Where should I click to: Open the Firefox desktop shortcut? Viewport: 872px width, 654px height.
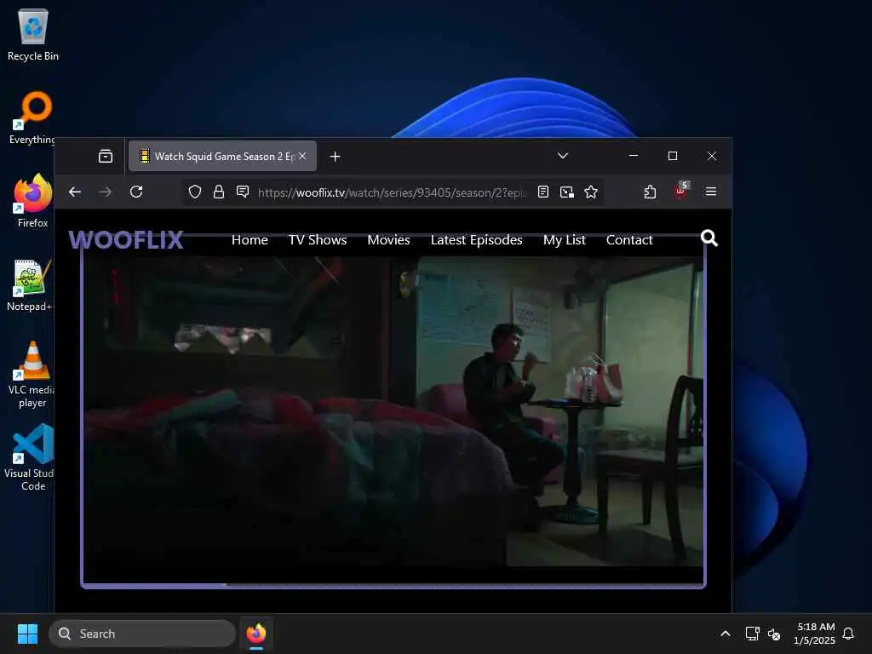[x=33, y=201]
